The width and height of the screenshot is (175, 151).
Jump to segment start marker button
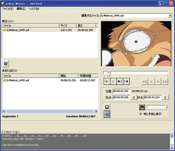126,82
